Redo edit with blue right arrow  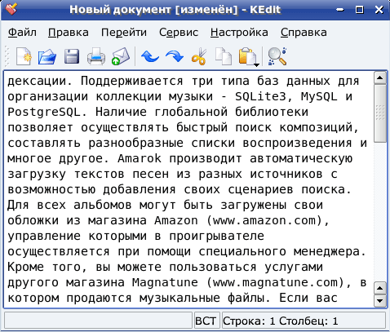175,56
